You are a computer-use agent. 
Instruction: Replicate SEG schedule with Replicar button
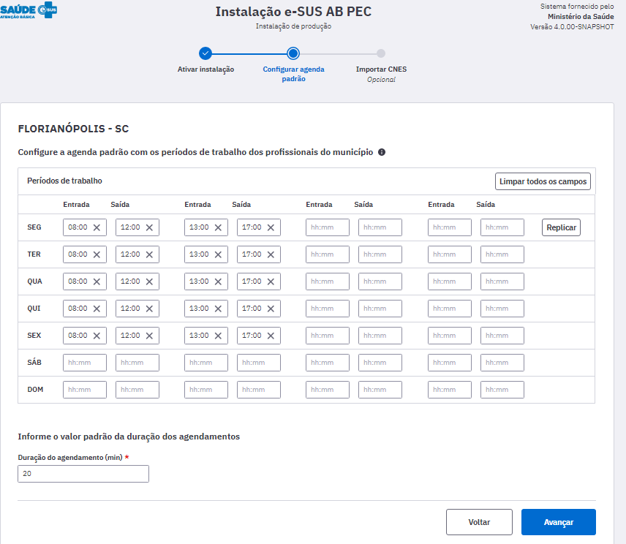click(561, 227)
